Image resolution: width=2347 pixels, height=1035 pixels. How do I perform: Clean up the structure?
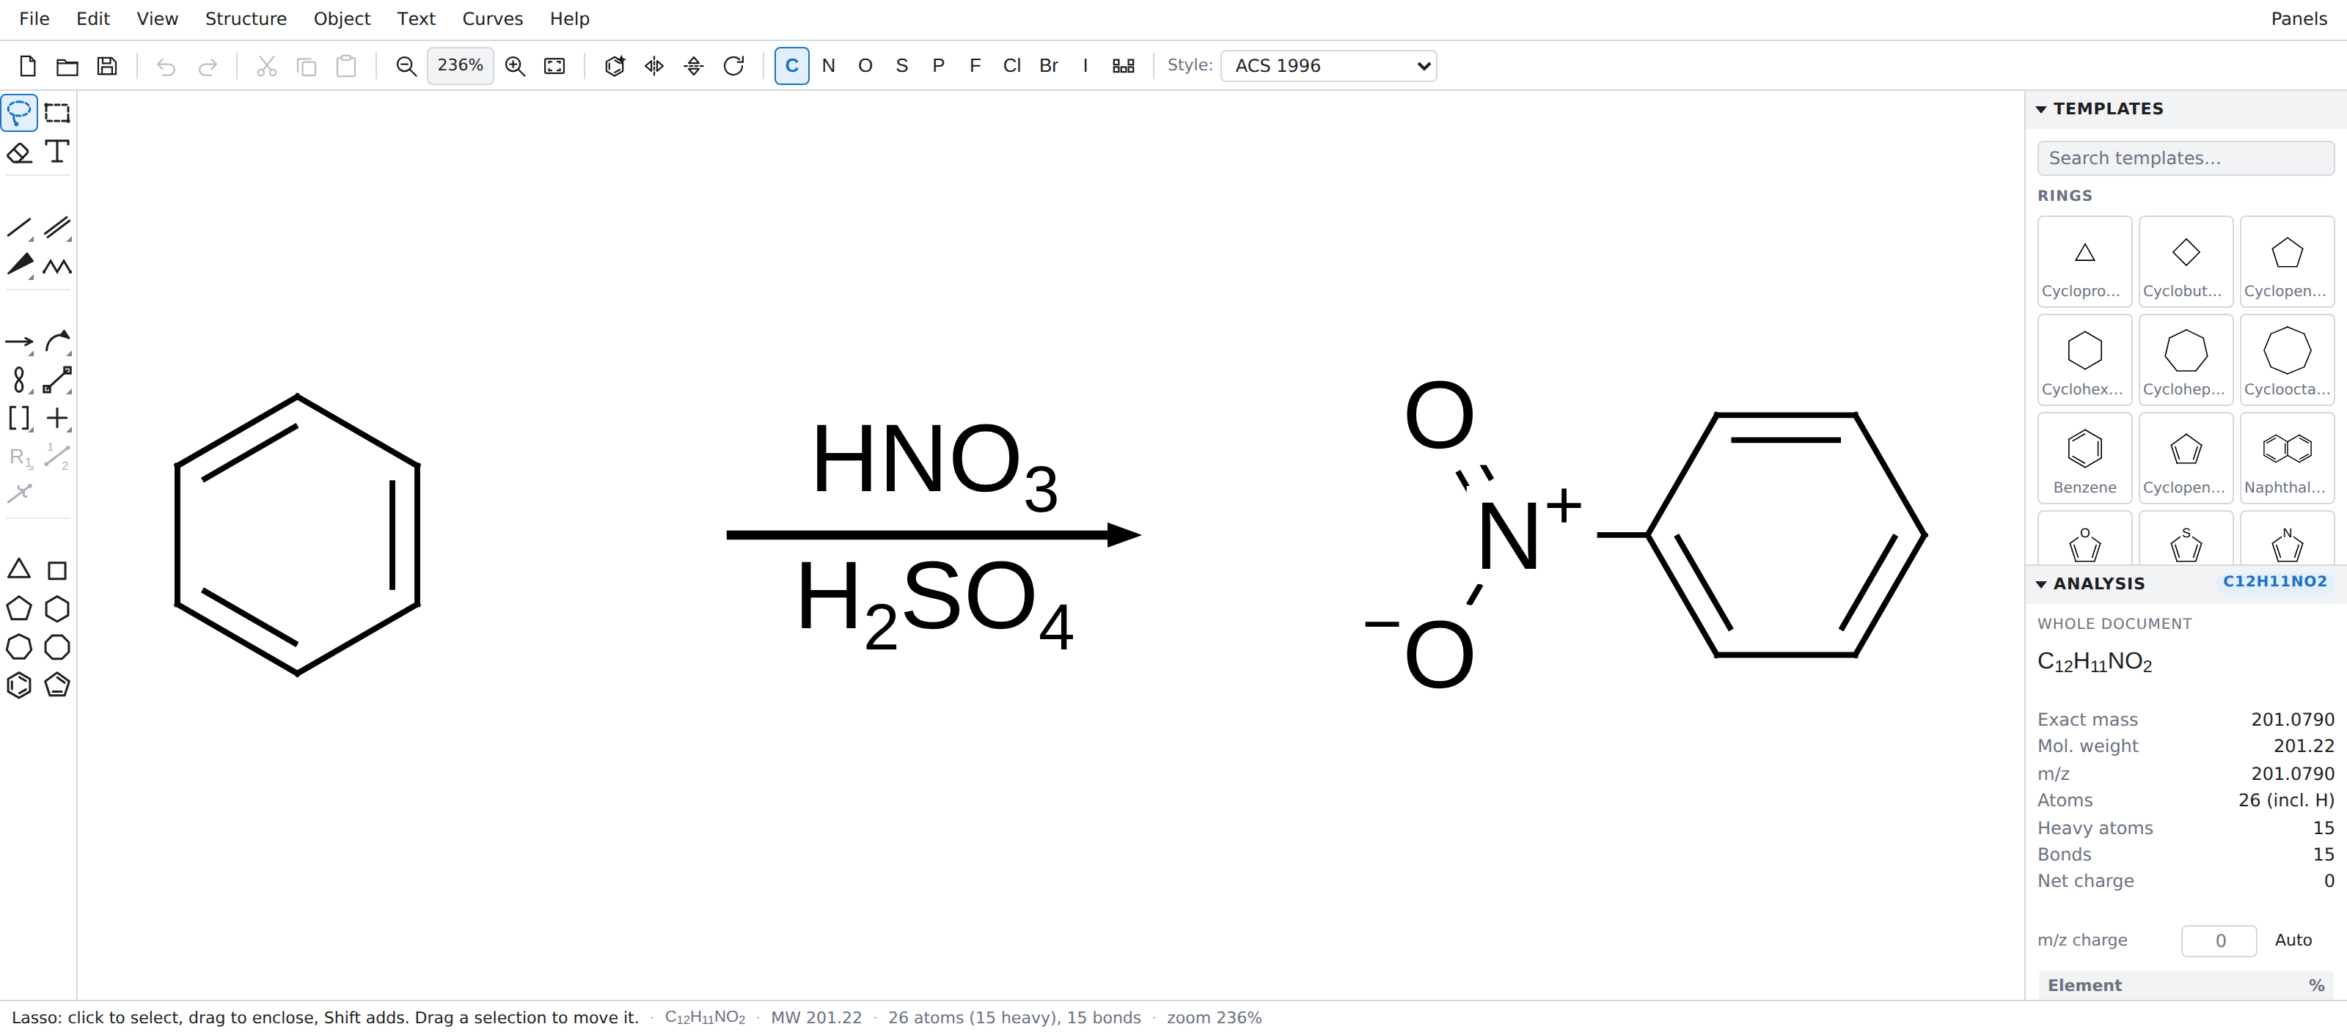click(x=615, y=65)
